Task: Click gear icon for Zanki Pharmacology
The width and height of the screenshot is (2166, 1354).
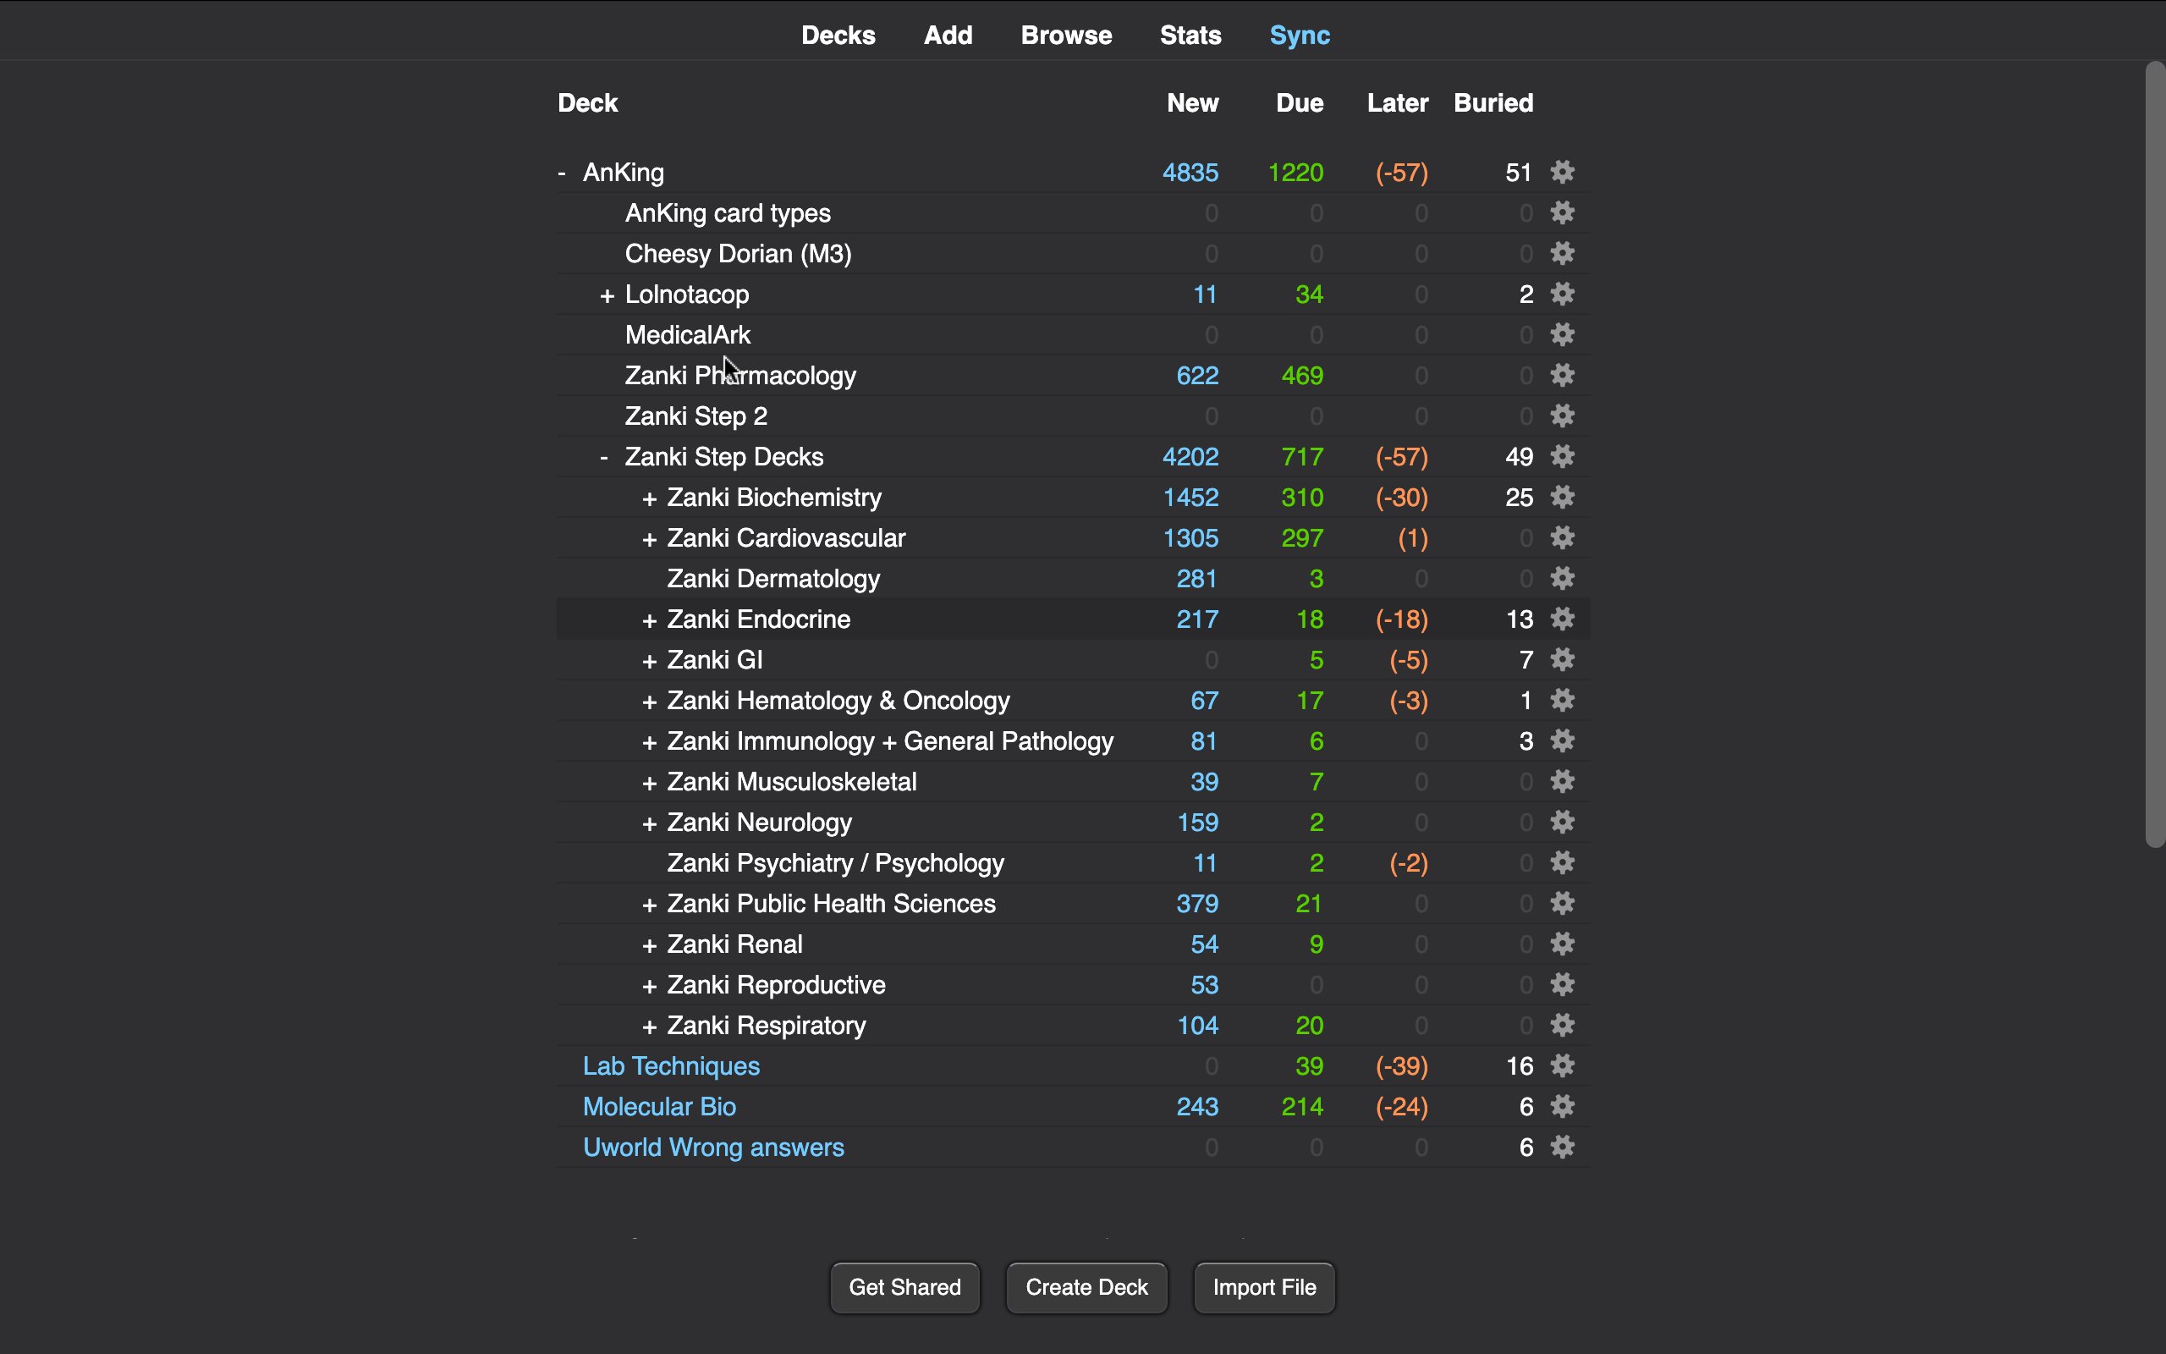Action: click(x=1562, y=375)
